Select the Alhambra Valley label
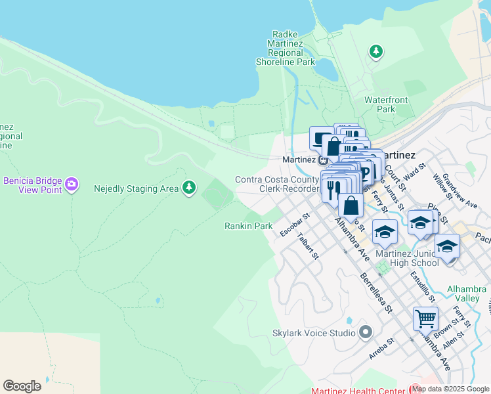The height and width of the screenshot is (394, 491). point(467,294)
